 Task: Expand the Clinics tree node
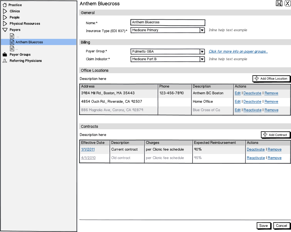point(5,11)
